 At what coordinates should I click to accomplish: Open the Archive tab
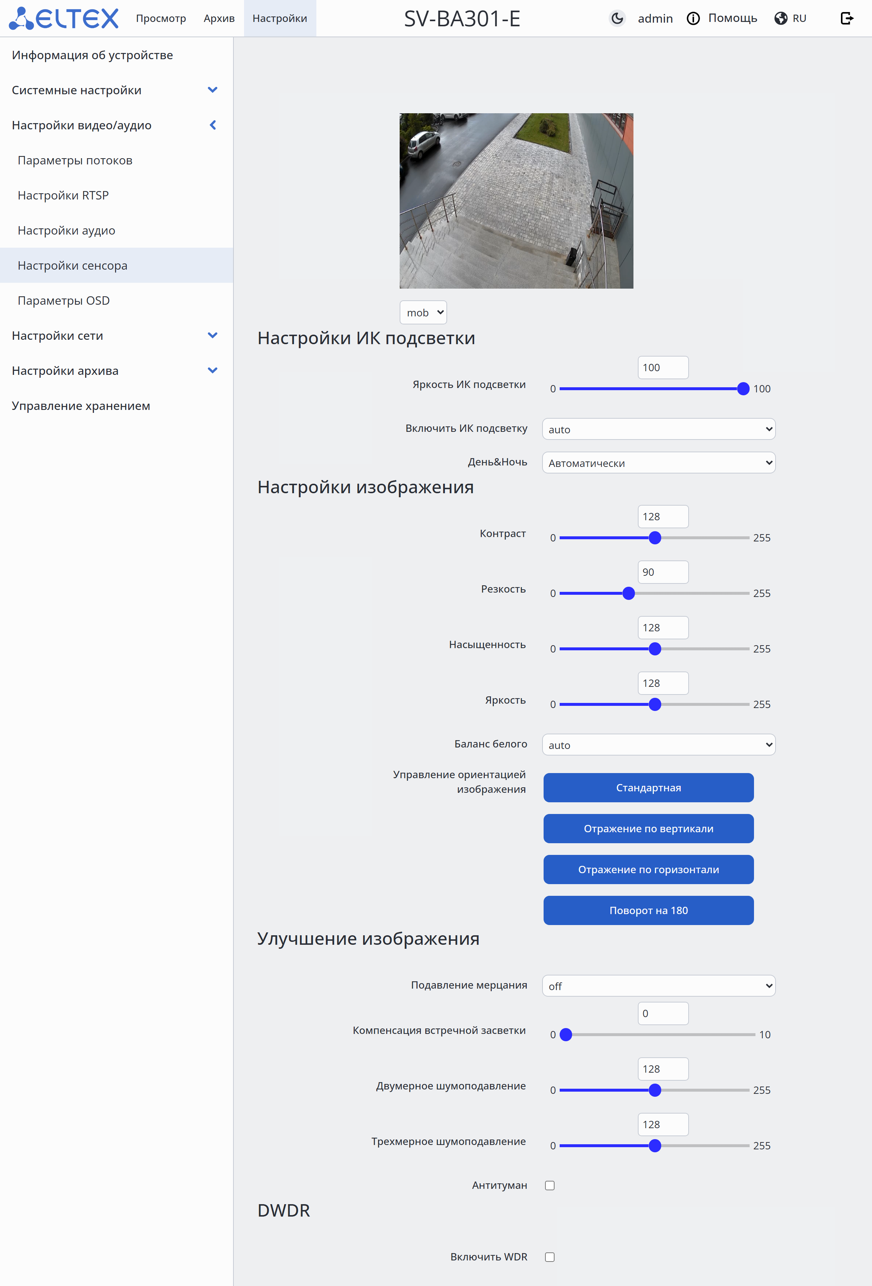219,18
